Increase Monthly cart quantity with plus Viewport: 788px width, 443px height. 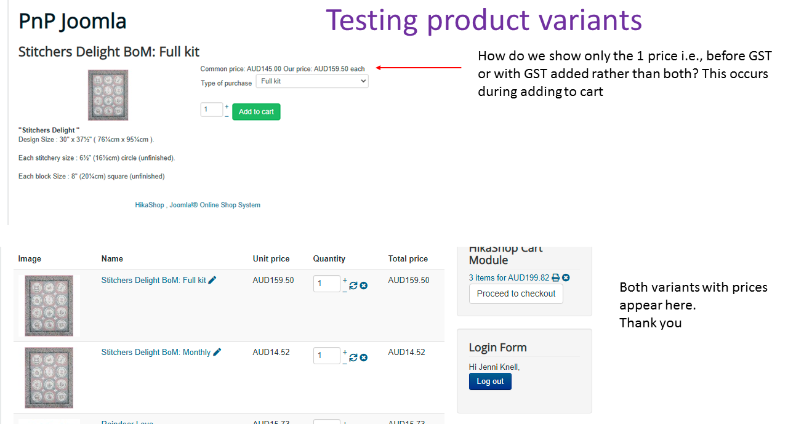coord(345,352)
